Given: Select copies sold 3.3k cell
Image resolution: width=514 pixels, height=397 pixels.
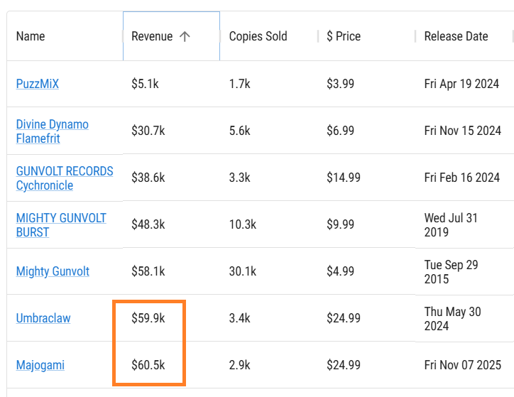Looking at the screenshot, I should [268, 178].
